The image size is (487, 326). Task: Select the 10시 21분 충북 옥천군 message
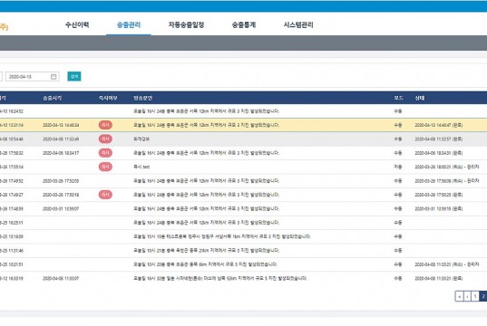(x=206, y=251)
